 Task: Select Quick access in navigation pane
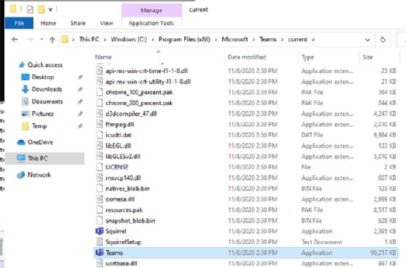(x=45, y=65)
